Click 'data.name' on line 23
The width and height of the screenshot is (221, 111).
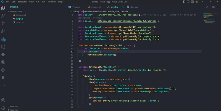click(136, 85)
